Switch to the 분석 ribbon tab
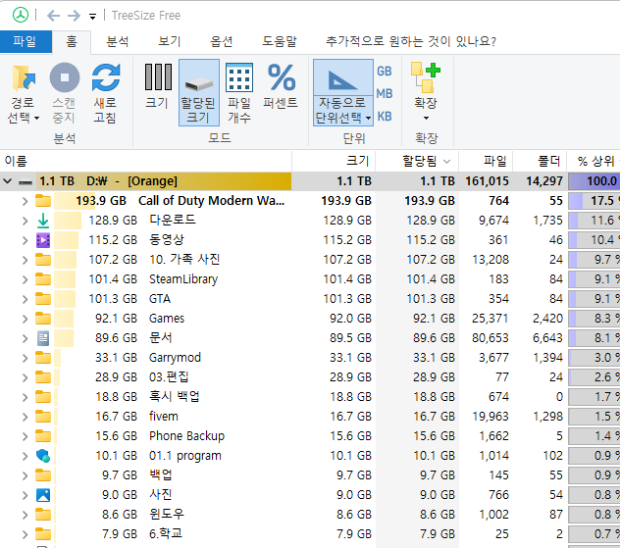Image resolution: width=620 pixels, height=548 pixels. point(118,41)
